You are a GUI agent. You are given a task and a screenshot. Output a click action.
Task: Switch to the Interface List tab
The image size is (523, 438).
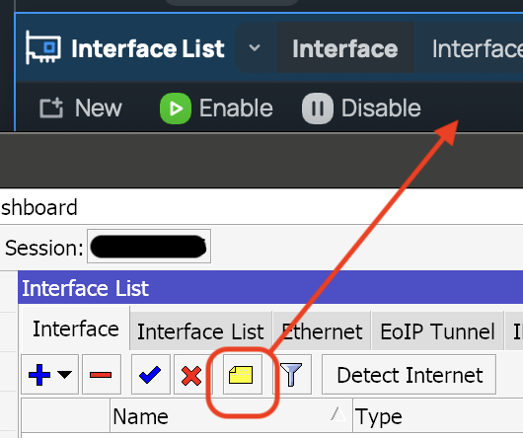(x=200, y=331)
